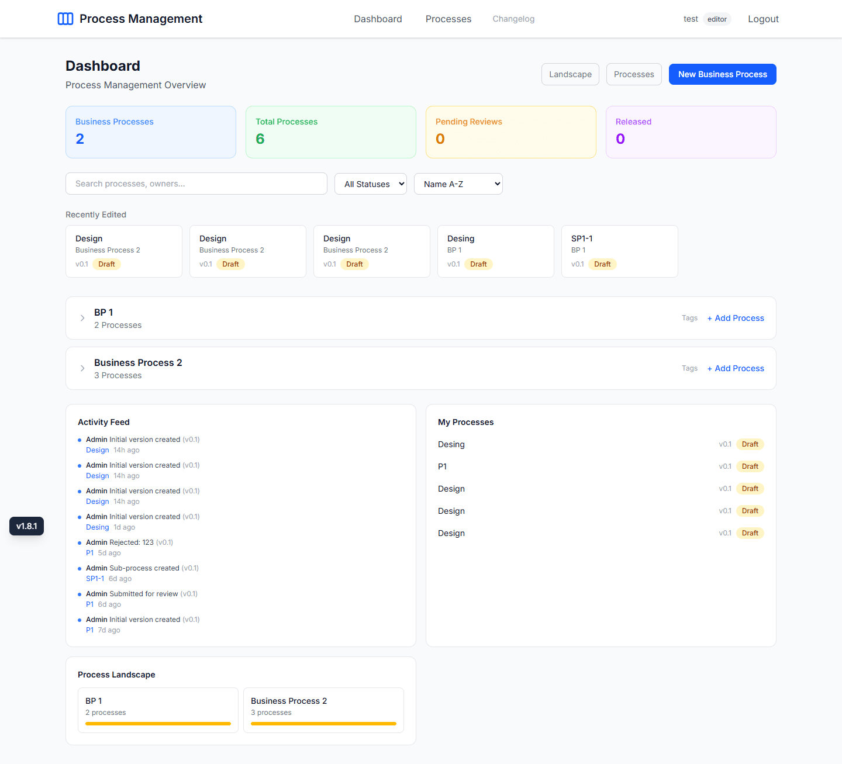Open the Changelog page
The image size is (842, 764).
click(513, 19)
